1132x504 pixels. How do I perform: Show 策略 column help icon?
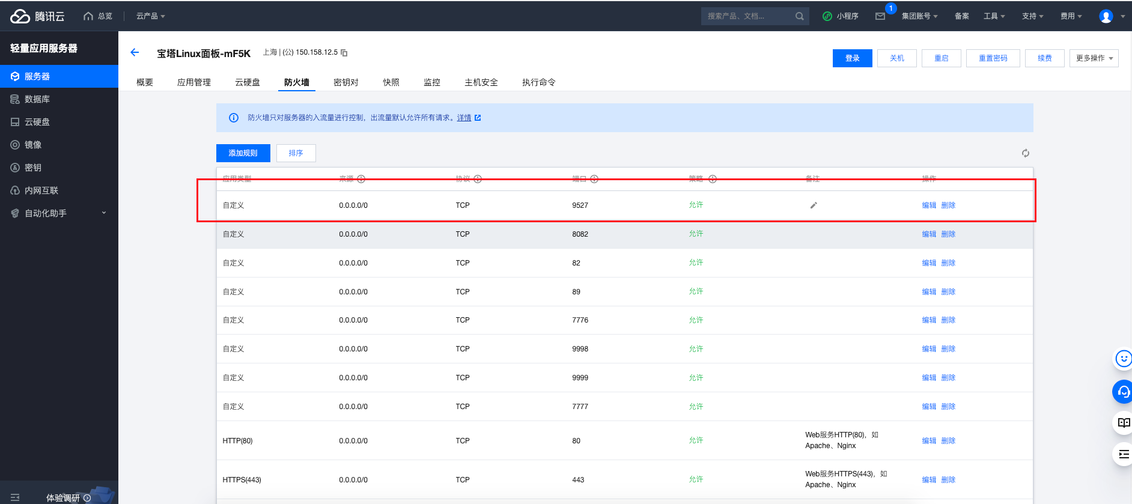coord(713,179)
